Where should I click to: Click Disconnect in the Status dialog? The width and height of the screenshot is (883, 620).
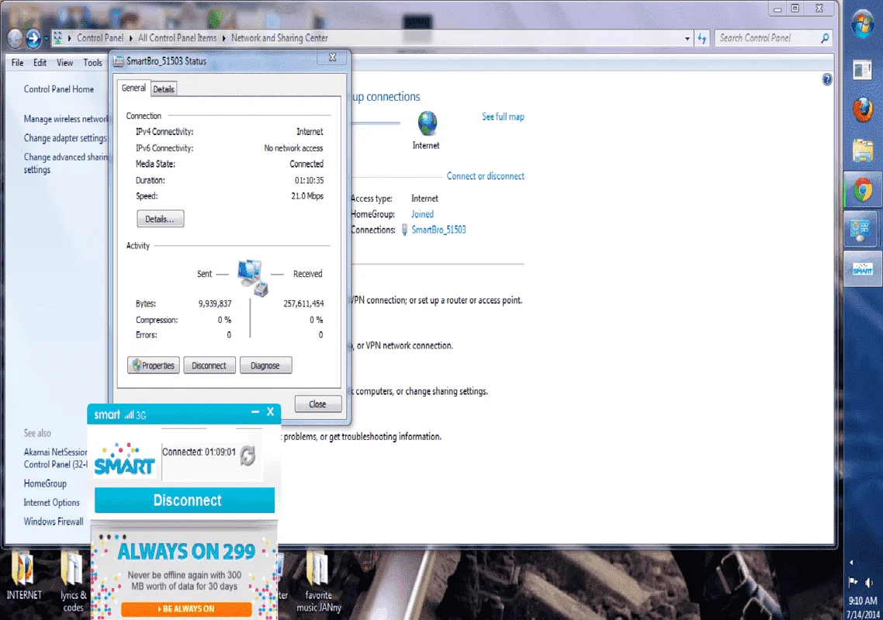[x=209, y=365]
